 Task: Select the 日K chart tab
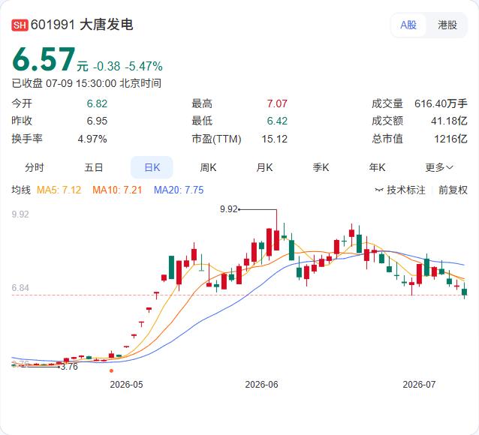[x=152, y=167]
